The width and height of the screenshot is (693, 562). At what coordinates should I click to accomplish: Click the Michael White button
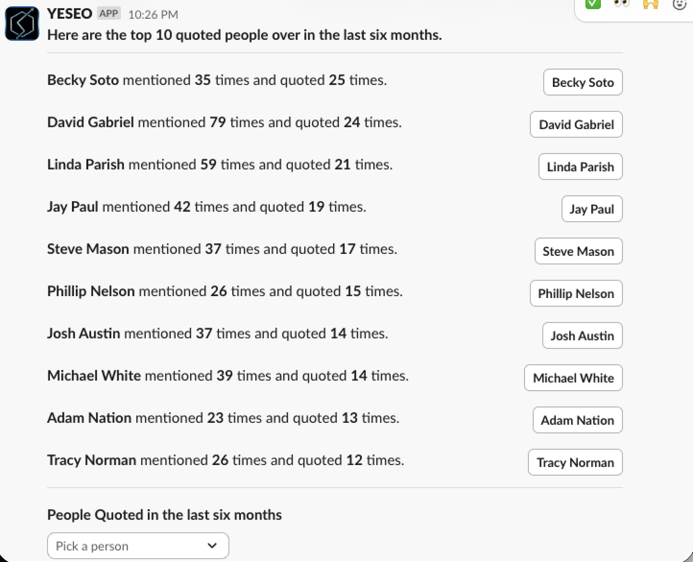(573, 378)
